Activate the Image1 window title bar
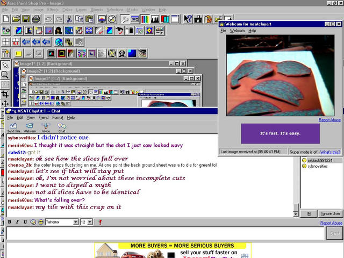This screenshot has height=258, width=344. point(100,63)
